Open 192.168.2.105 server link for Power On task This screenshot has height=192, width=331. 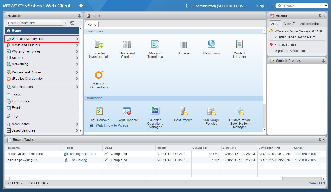pyautogui.click(x=305, y=154)
